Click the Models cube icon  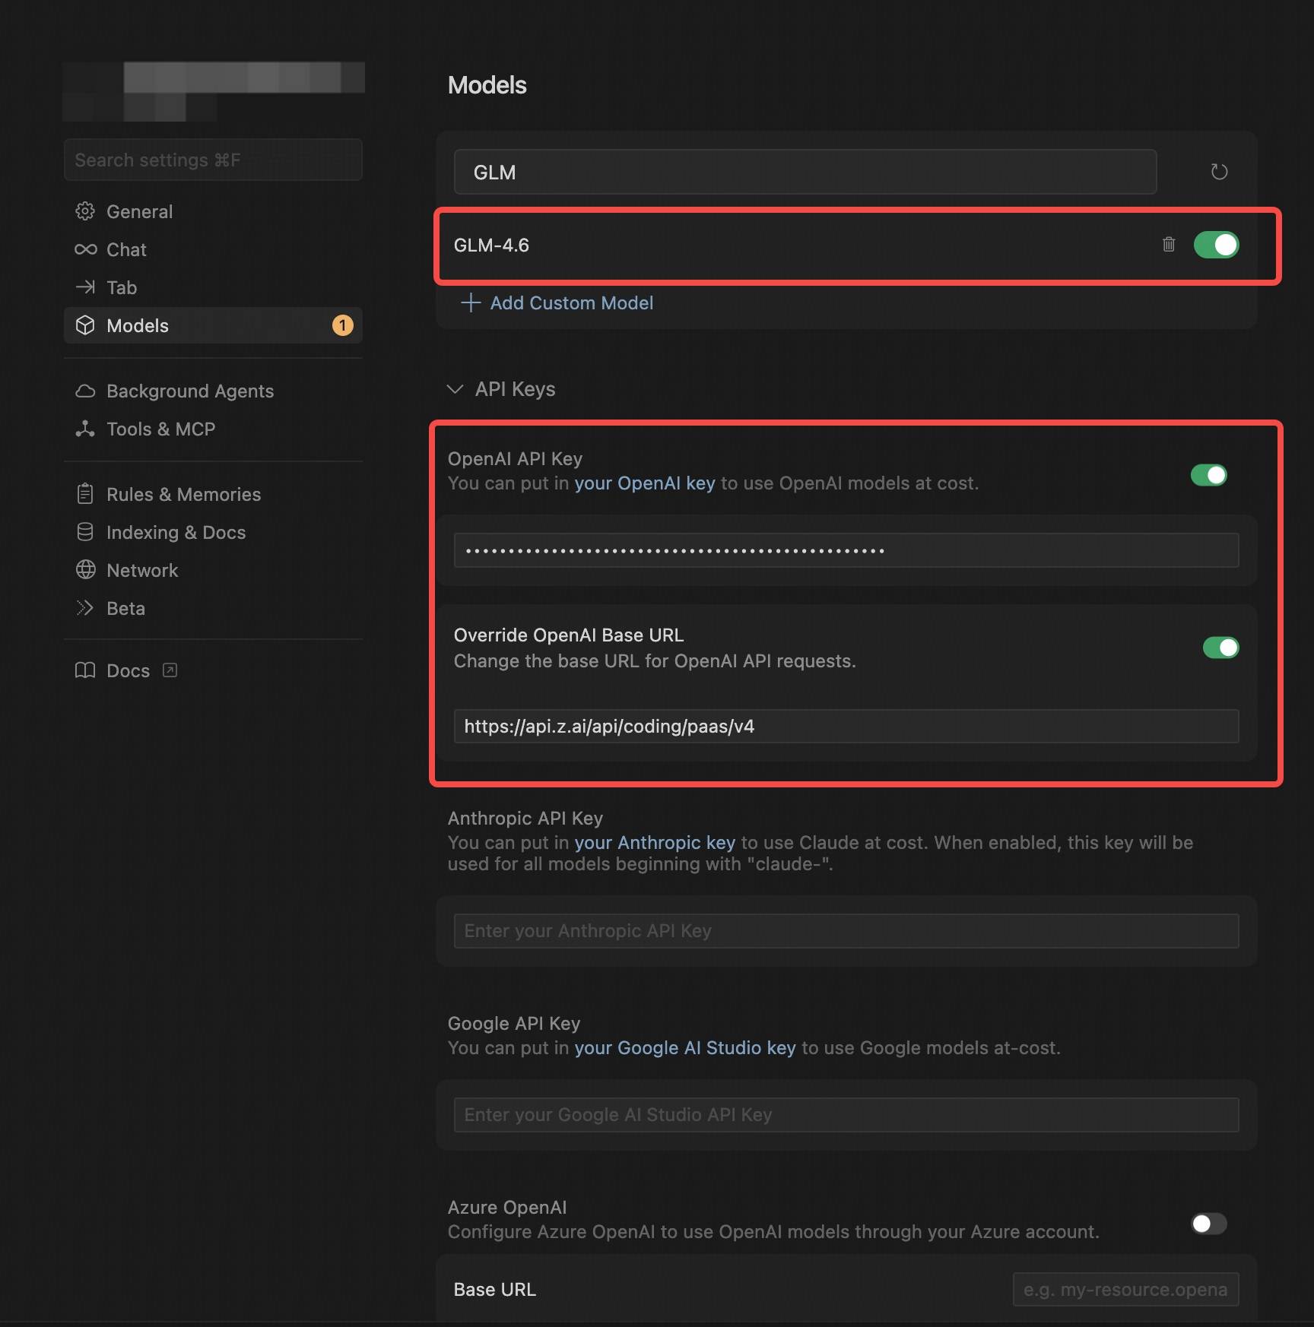pos(85,325)
